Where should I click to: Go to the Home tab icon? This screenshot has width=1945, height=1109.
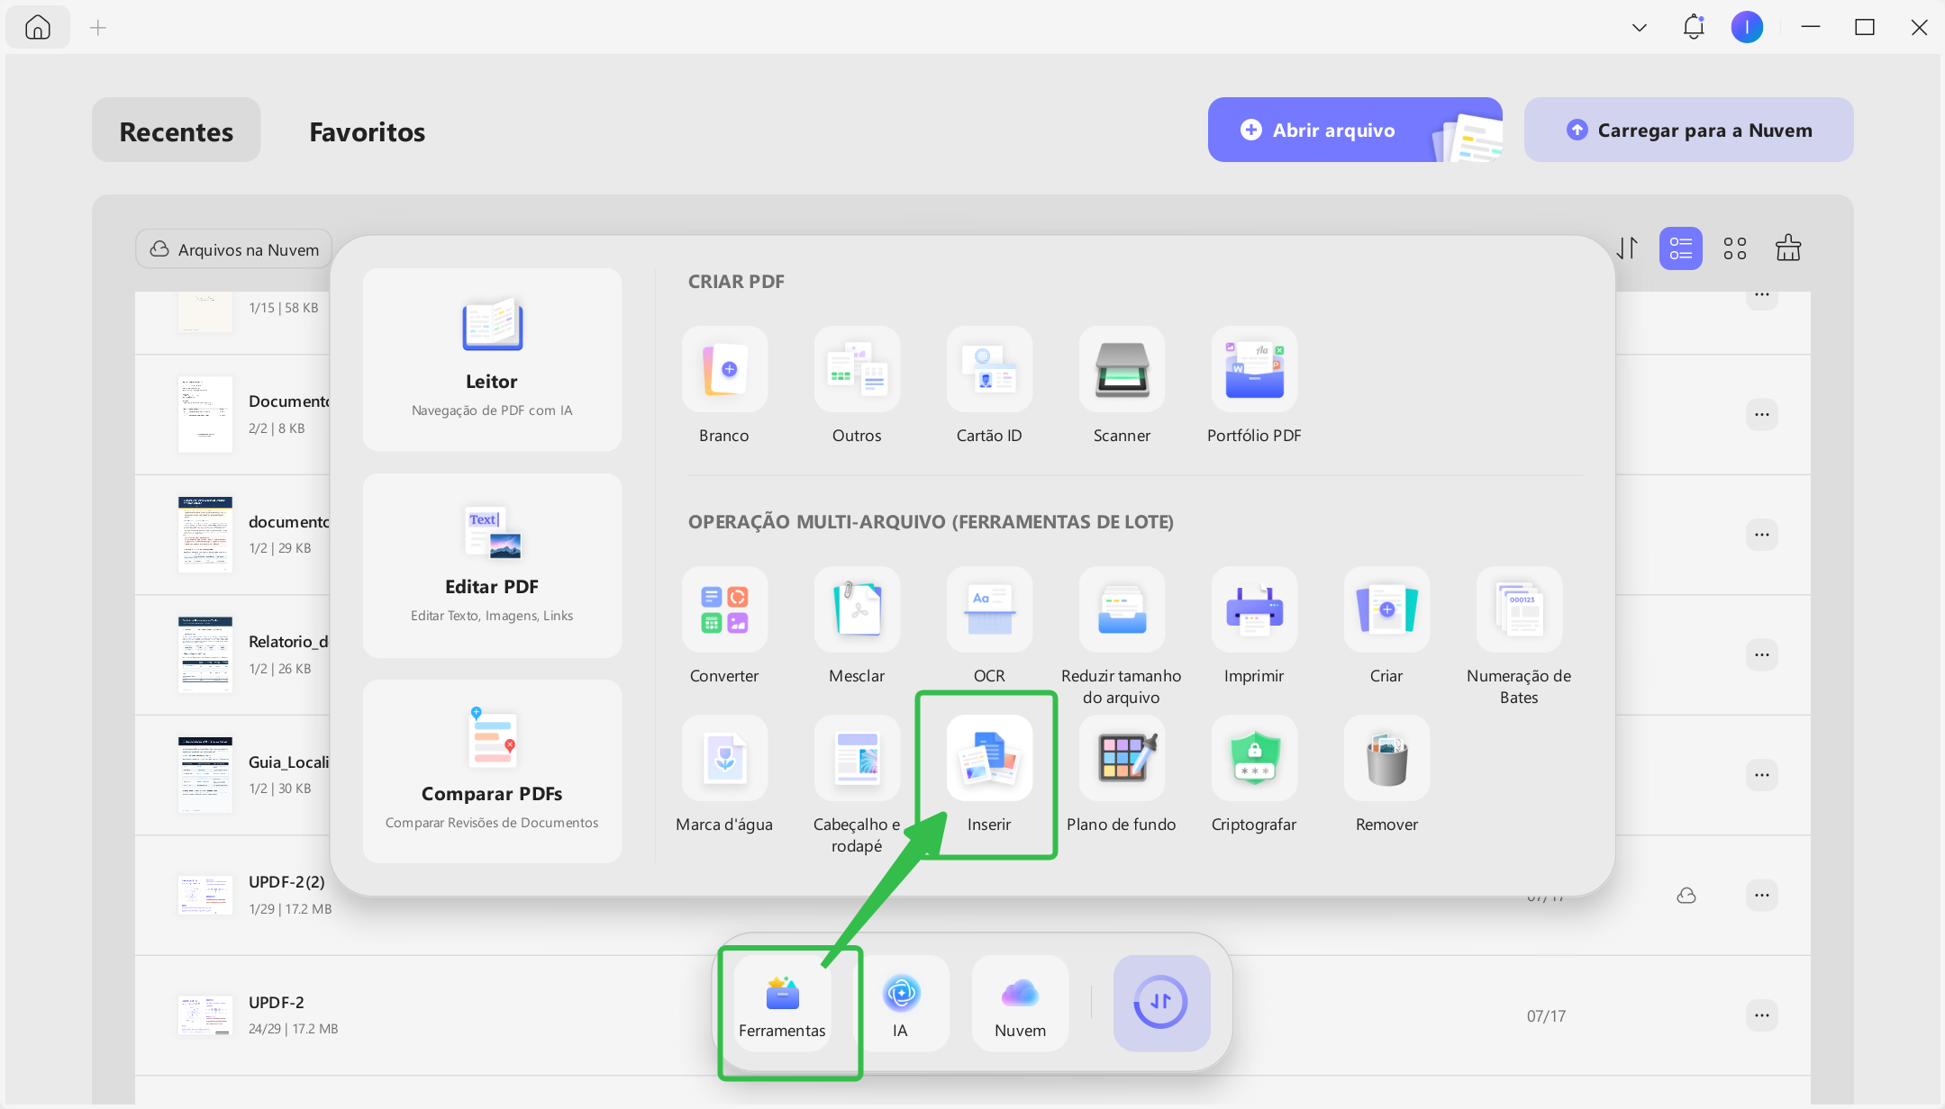pyautogui.click(x=38, y=27)
